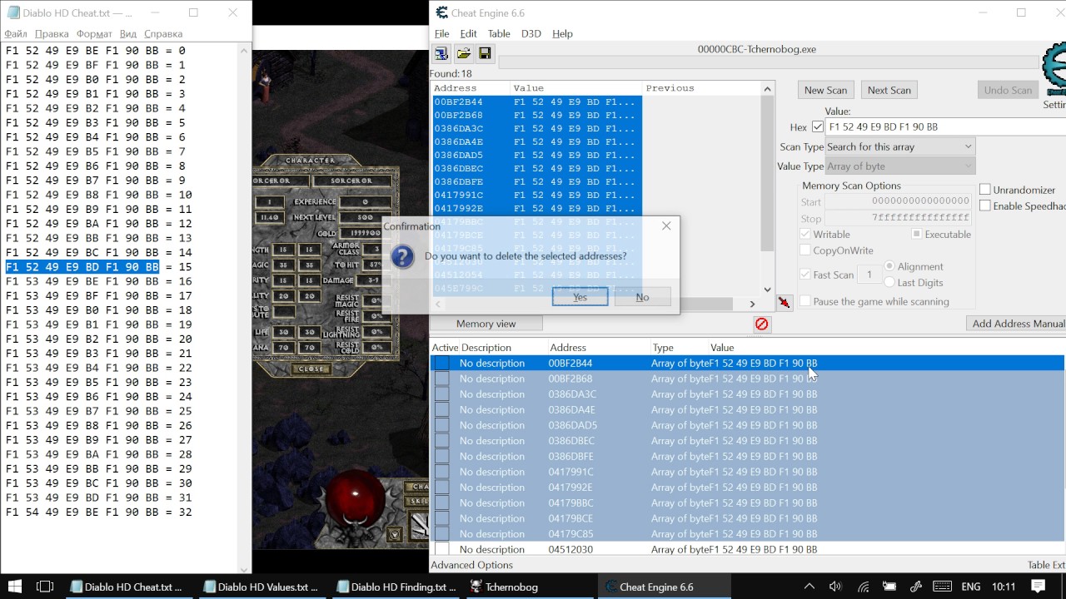This screenshot has width=1066, height=599.
Task: Enable the Speedhack checkbox
Action: pos(985,205)
